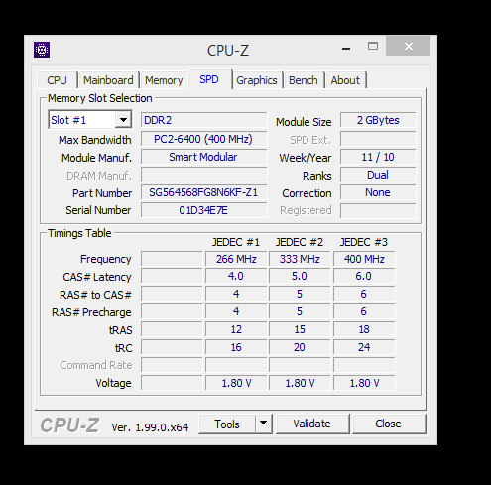Image resolution: width=491 pixels, height=485 pixels.
Task: Click the Module Manuf. label
Action: (96, 158)
